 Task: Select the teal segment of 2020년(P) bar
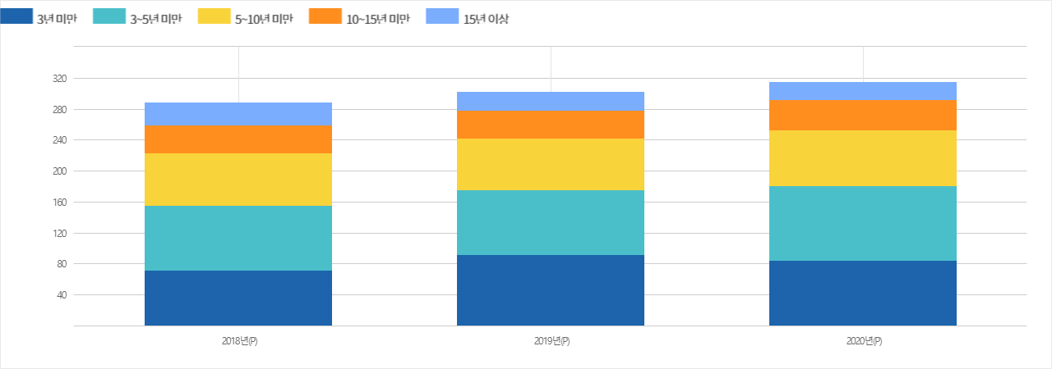863,224
